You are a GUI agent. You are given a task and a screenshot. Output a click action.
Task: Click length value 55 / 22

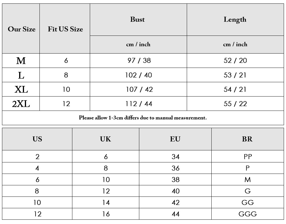[x=235, y=104]
